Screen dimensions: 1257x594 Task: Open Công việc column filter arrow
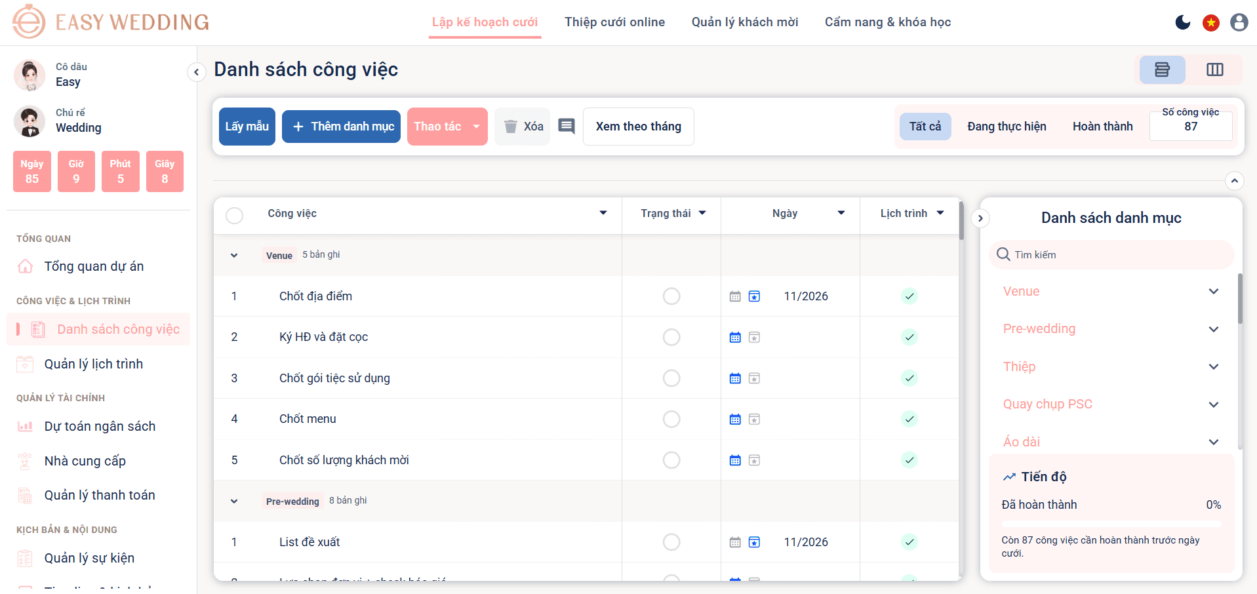[x=603, y=213]
